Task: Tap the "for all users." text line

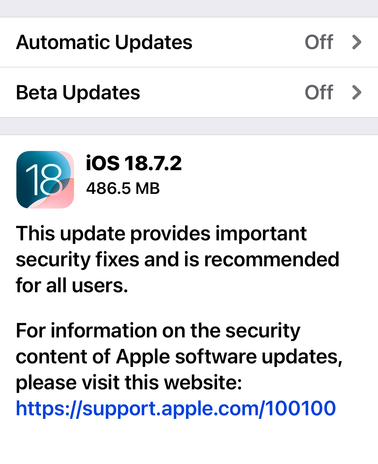Action: coord(72,285)
